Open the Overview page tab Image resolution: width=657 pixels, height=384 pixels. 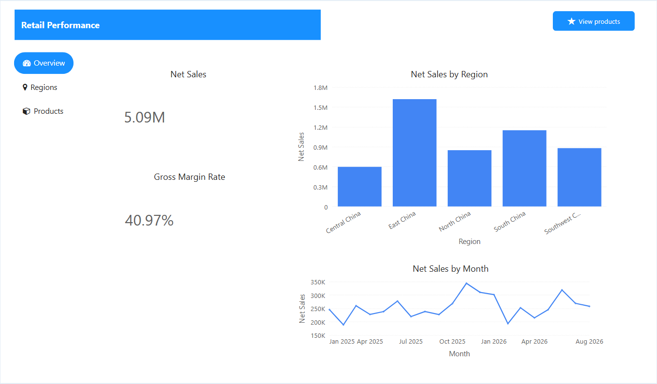[44, 63]
